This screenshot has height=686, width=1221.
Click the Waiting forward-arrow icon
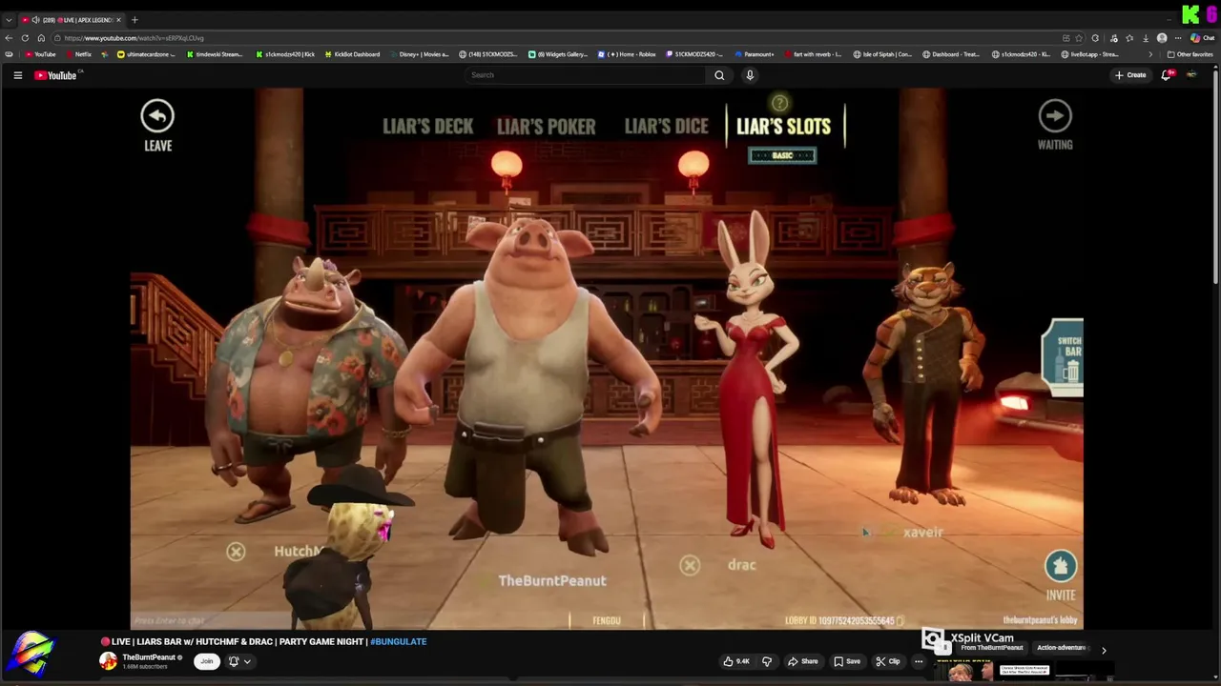[x=1055, y=116]
